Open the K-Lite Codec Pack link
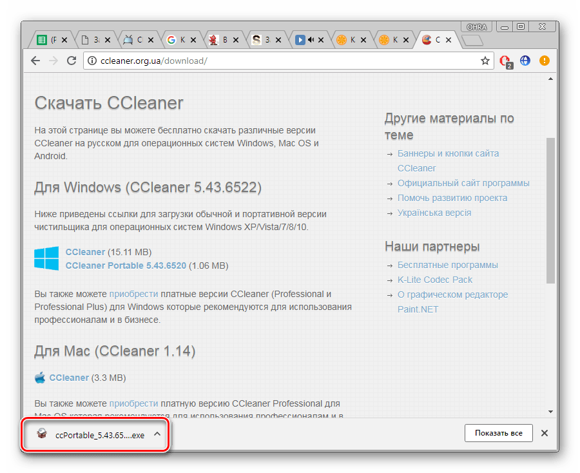Screen dimensions: 580x473 point(434,280)
